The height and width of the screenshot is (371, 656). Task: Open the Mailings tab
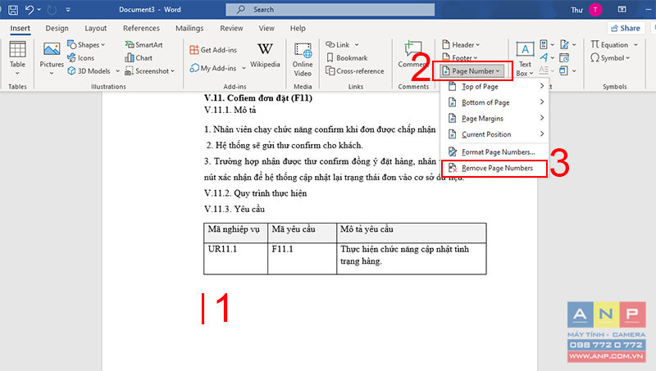click(x=189, y=28)
